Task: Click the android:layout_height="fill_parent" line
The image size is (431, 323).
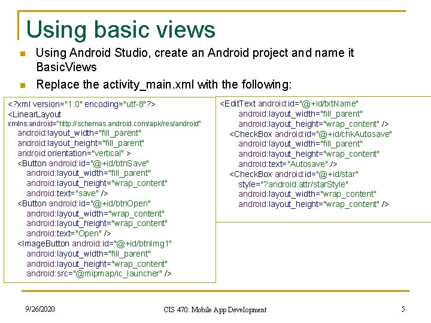Action: pyautogui.click(x=81, y=144)
